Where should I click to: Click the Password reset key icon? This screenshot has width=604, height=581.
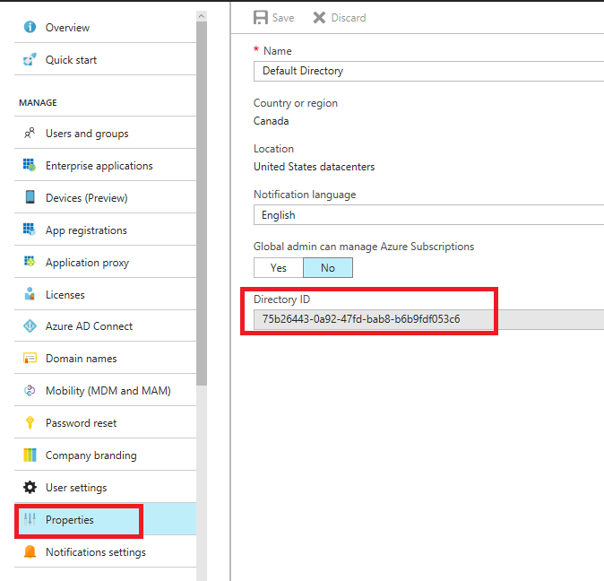[x=30, y=422]
